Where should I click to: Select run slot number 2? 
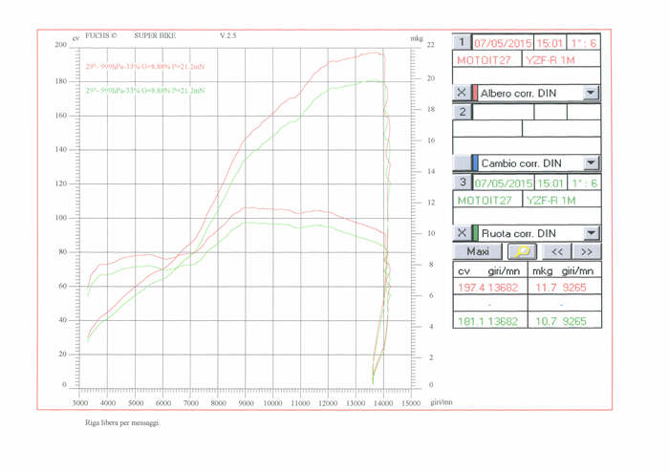[x=463, y=112]
